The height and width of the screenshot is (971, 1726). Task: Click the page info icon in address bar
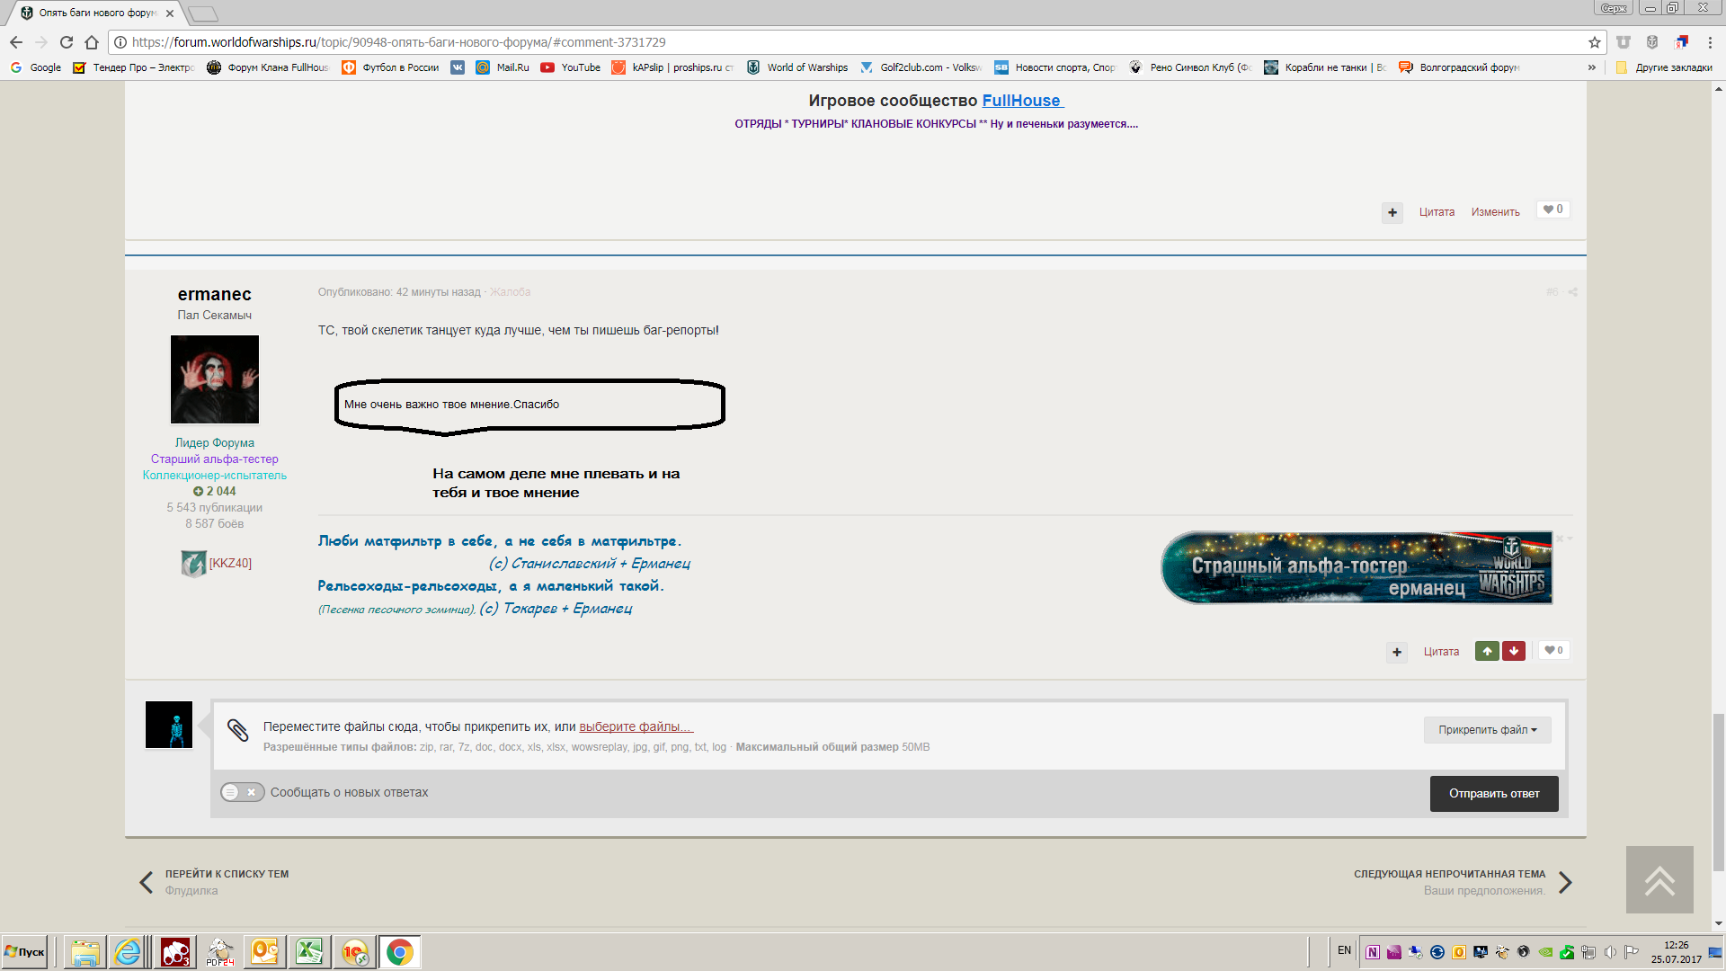coord(120,42)
